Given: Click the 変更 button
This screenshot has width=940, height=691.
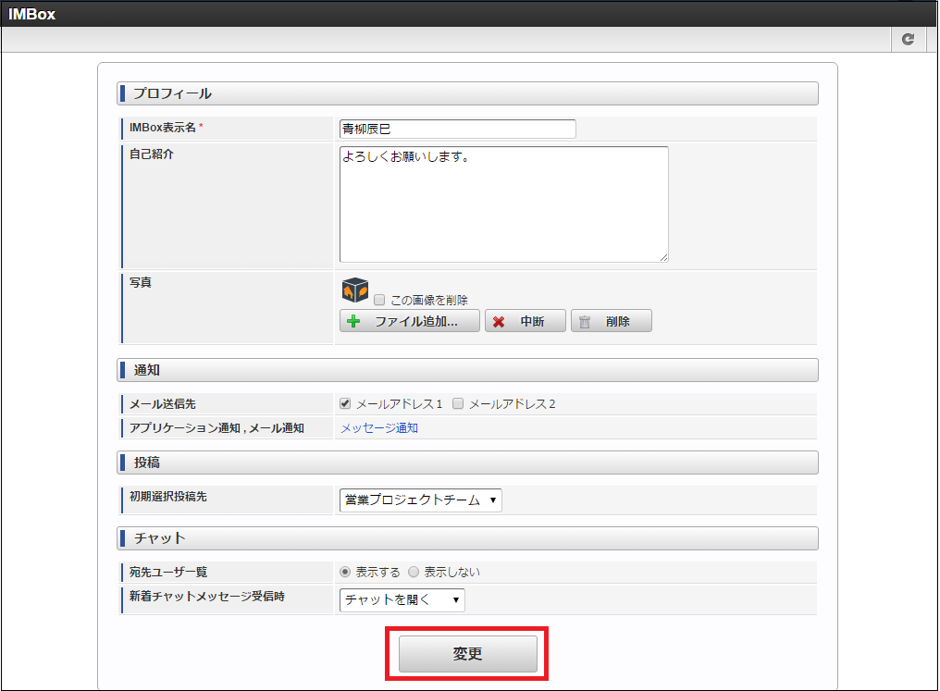Looking at the screenshot, I should pos(467,654).
